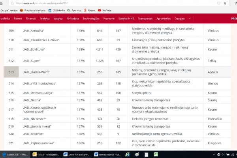237x158 pixels.
Task: Click the volume speaker tray icon
Action: [223, 154]
